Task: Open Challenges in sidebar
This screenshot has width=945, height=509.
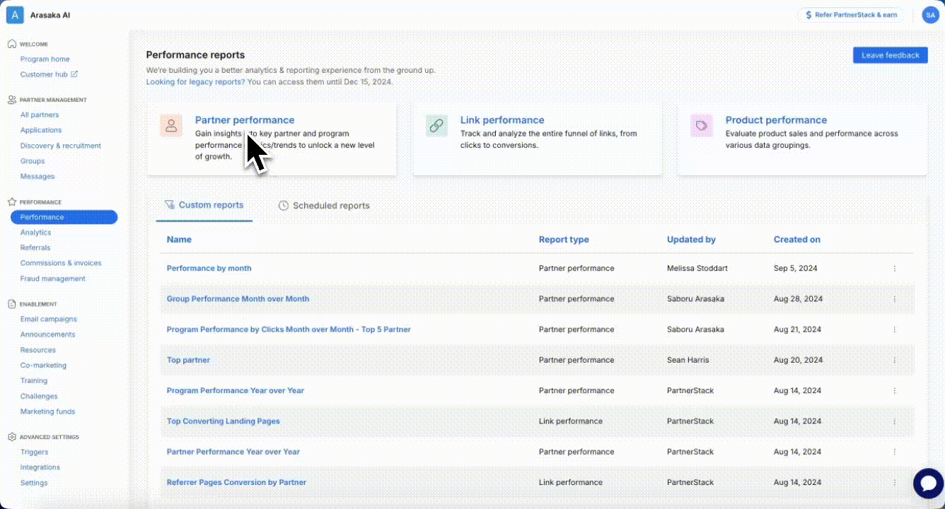Action: pyautogui.click(x=39, y=396)
